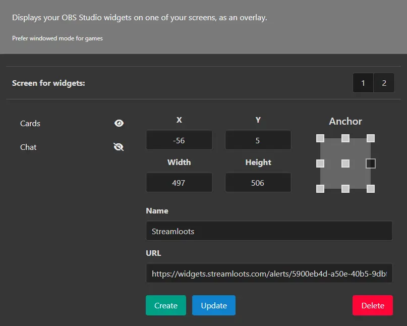Viewport: 407px width, 326px height.
Task: Edit the X position value
Action: click(x=179, y=140)
